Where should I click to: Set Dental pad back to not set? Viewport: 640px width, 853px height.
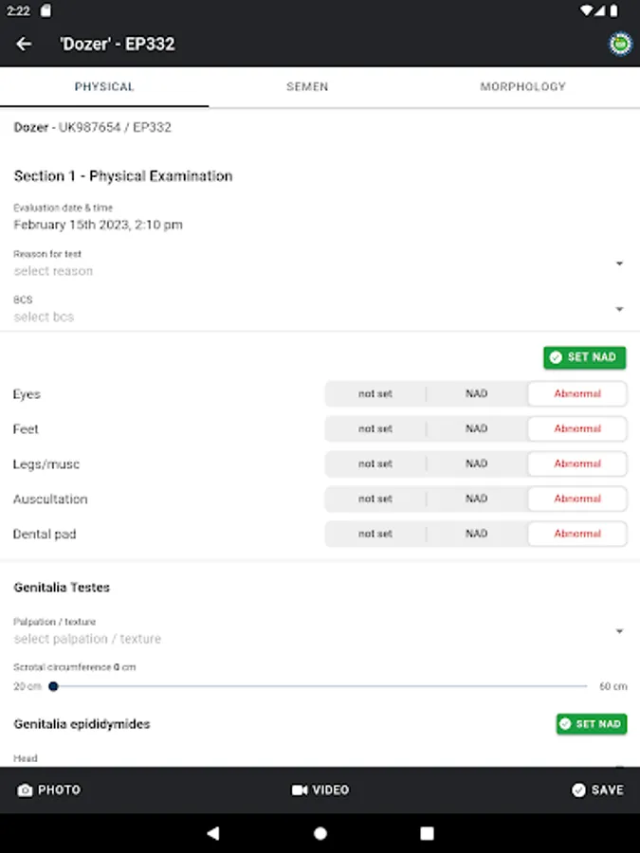pyautogui.click(x=375, y=534)
